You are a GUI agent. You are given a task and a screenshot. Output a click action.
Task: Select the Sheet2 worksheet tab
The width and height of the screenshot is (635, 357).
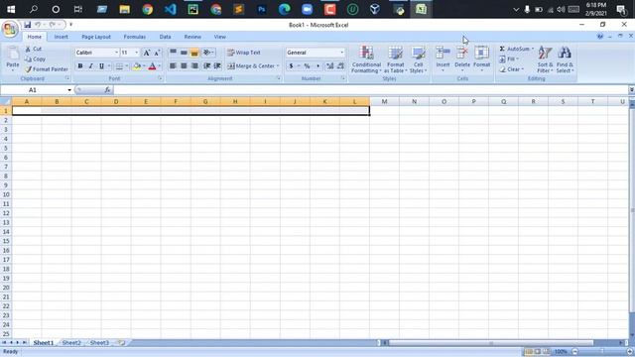(71, 343)
